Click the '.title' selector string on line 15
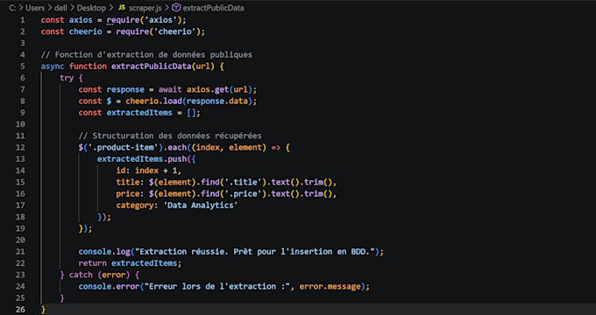596x315 pixels. tap(243, 182)
